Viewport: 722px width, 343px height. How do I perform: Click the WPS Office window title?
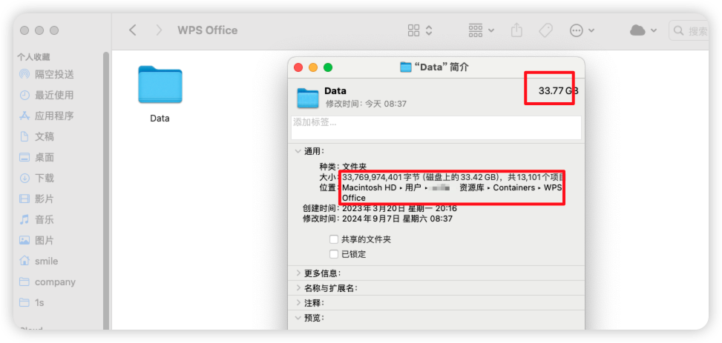pyautogui.click(x=208, y=30)
